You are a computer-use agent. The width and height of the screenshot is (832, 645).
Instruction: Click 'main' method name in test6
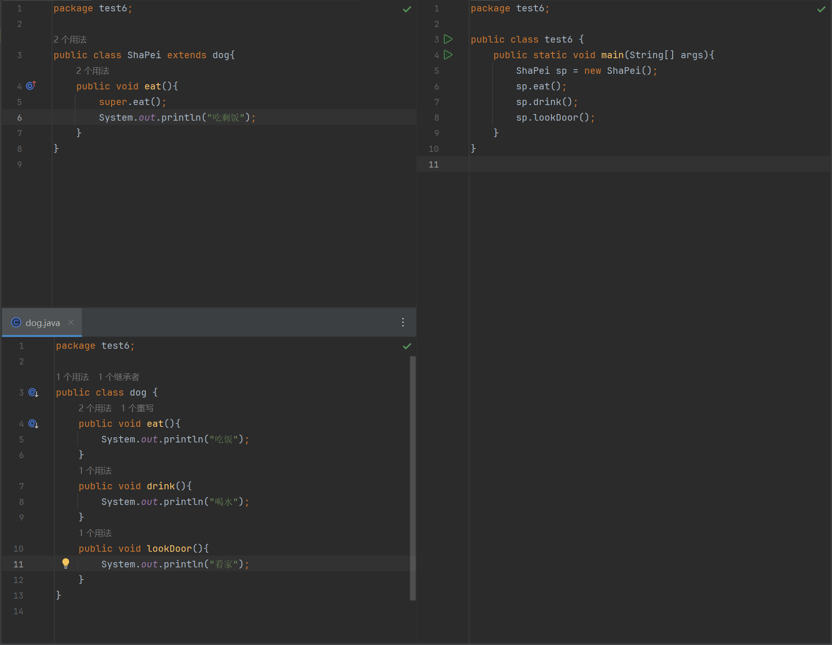click(613, 55)
